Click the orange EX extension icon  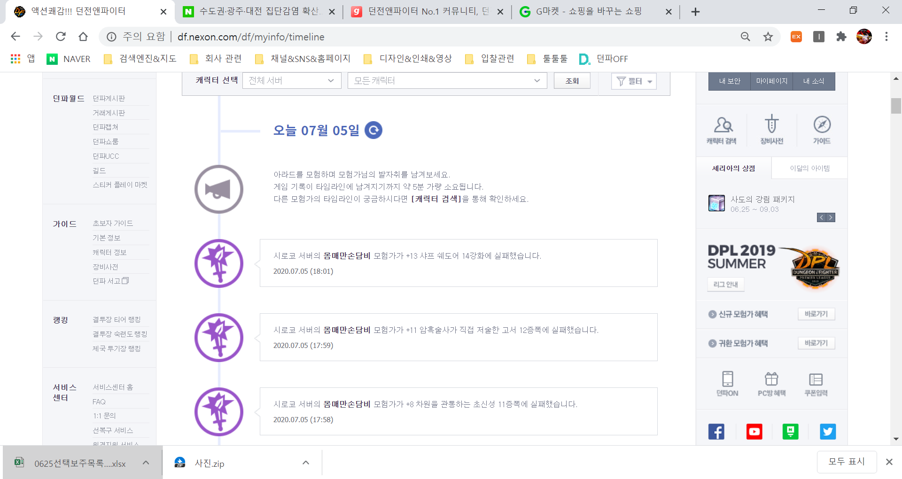click(796, 37)
